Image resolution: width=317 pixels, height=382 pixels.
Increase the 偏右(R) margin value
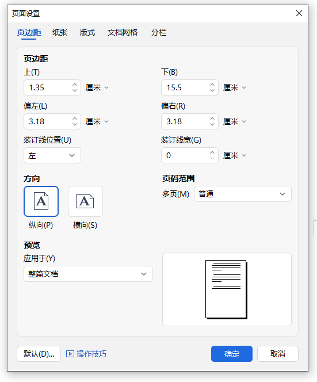[x=212, y=119]
